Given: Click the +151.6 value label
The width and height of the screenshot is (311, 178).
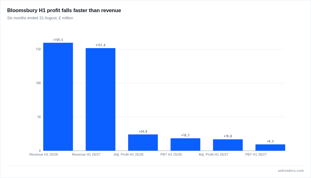Looking at the screenshot, I should click(x=100, y=45).
